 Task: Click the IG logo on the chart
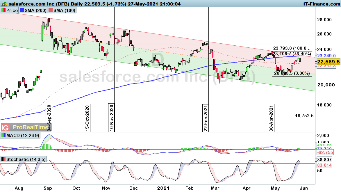5,127
